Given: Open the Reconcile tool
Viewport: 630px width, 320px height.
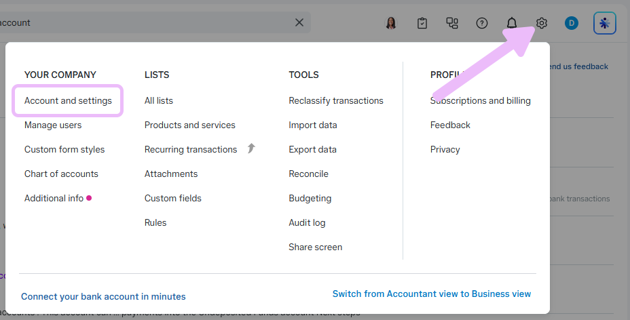Looking at the screenshot, I should tap(309, 174).
